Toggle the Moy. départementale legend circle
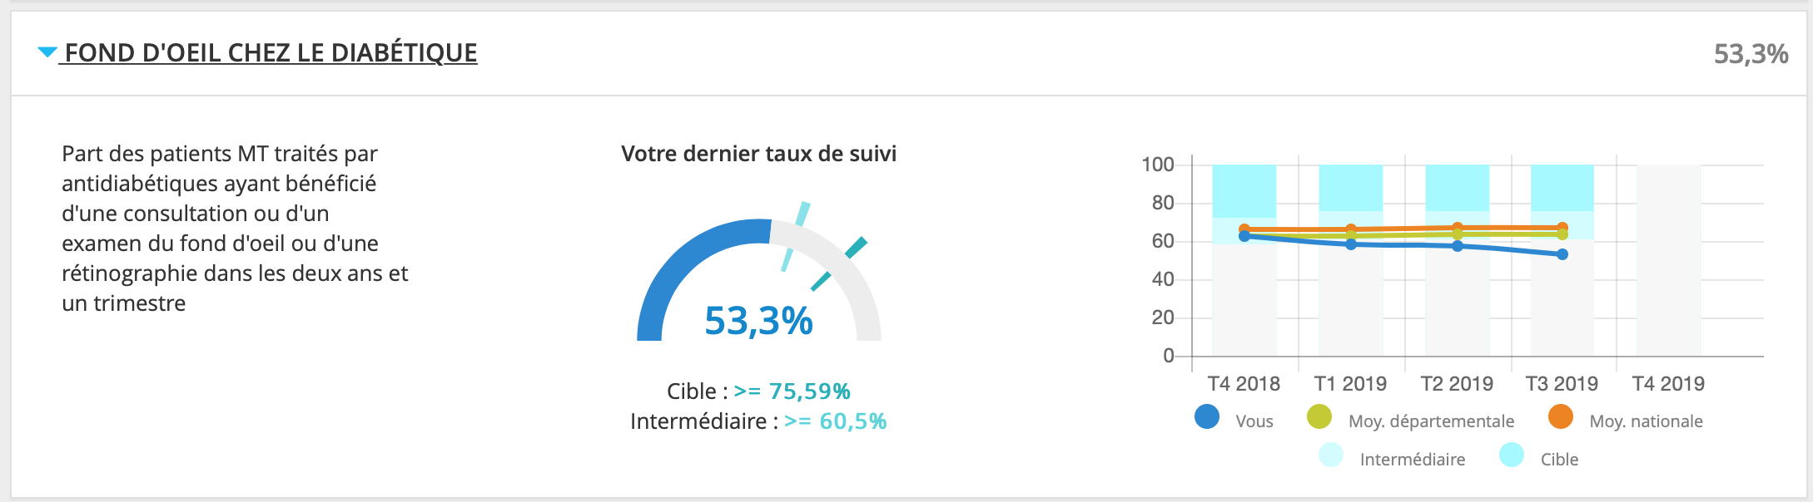 (1319, 416)
